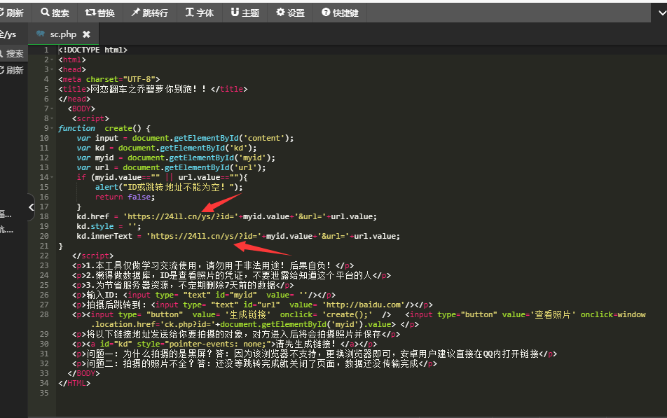Click 搜索 in the left sidebar
The image size is (667, 418).
[x=12, y=53]
